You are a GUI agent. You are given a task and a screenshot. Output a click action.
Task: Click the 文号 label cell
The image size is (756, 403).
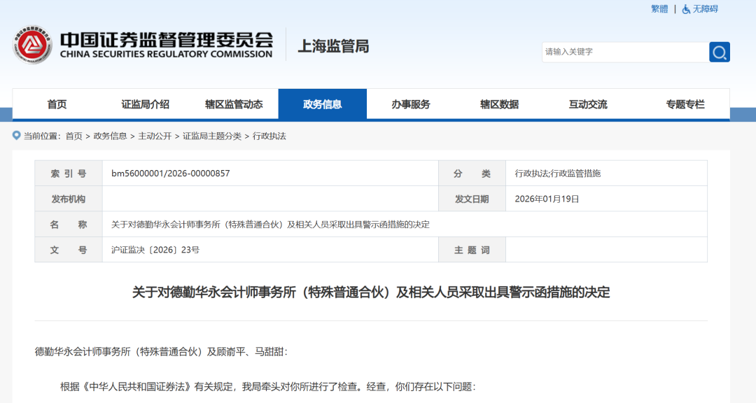point(69,250)
